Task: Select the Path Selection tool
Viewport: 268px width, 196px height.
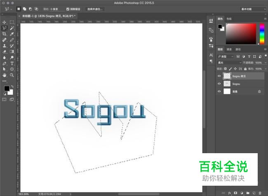Action: pos(5,69)
